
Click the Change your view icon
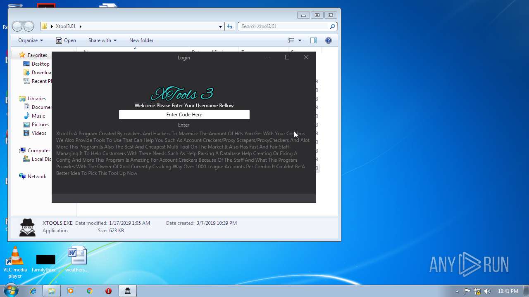tap(291, 40)
